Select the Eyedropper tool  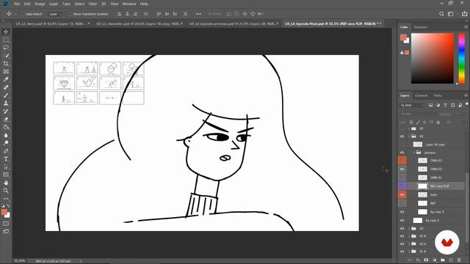[6, 80]
